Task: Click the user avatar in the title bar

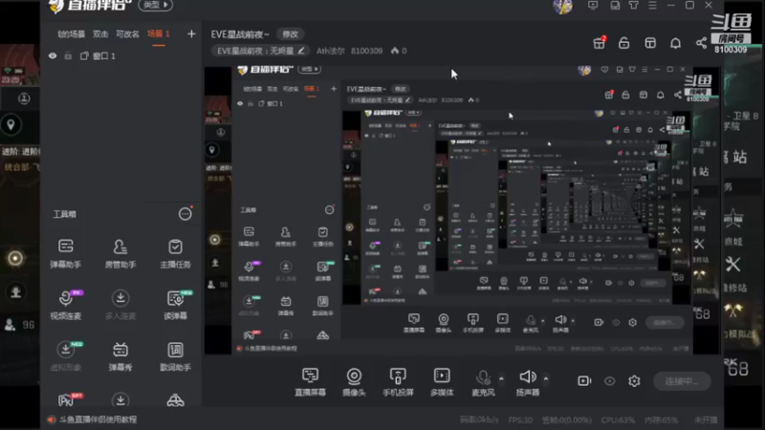Action: tap(562, 6)
